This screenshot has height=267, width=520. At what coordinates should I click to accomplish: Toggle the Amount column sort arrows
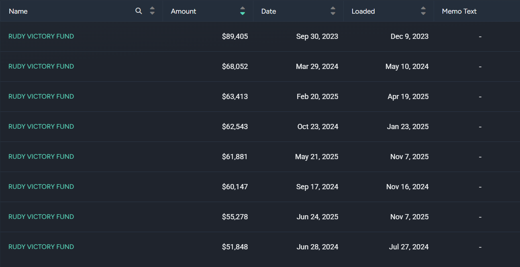point(243,11)
